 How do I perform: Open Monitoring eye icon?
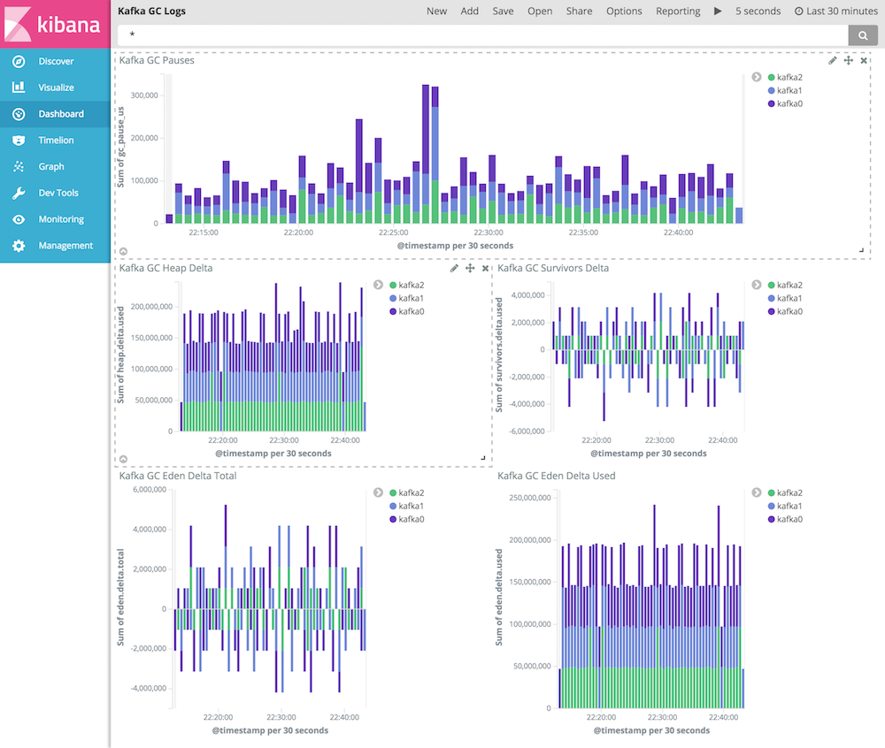coord(19,219)
